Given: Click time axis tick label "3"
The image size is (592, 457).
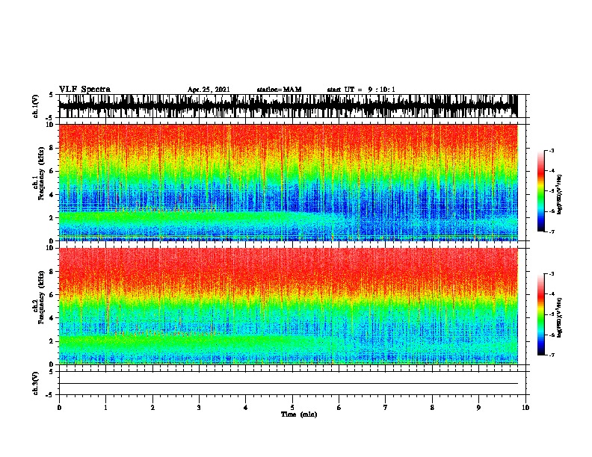Looking at the screenshot, I should pyautogui.click(x=199, y=408).
